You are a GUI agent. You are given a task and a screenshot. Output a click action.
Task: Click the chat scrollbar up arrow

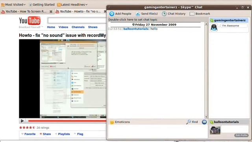click(206, 24)
